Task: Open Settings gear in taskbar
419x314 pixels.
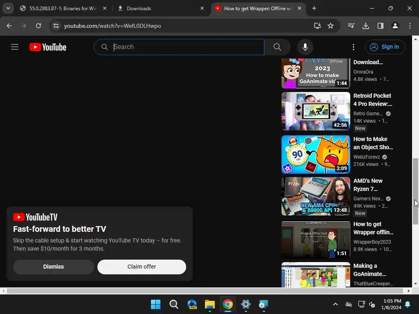Action: (x=246, y=304)
